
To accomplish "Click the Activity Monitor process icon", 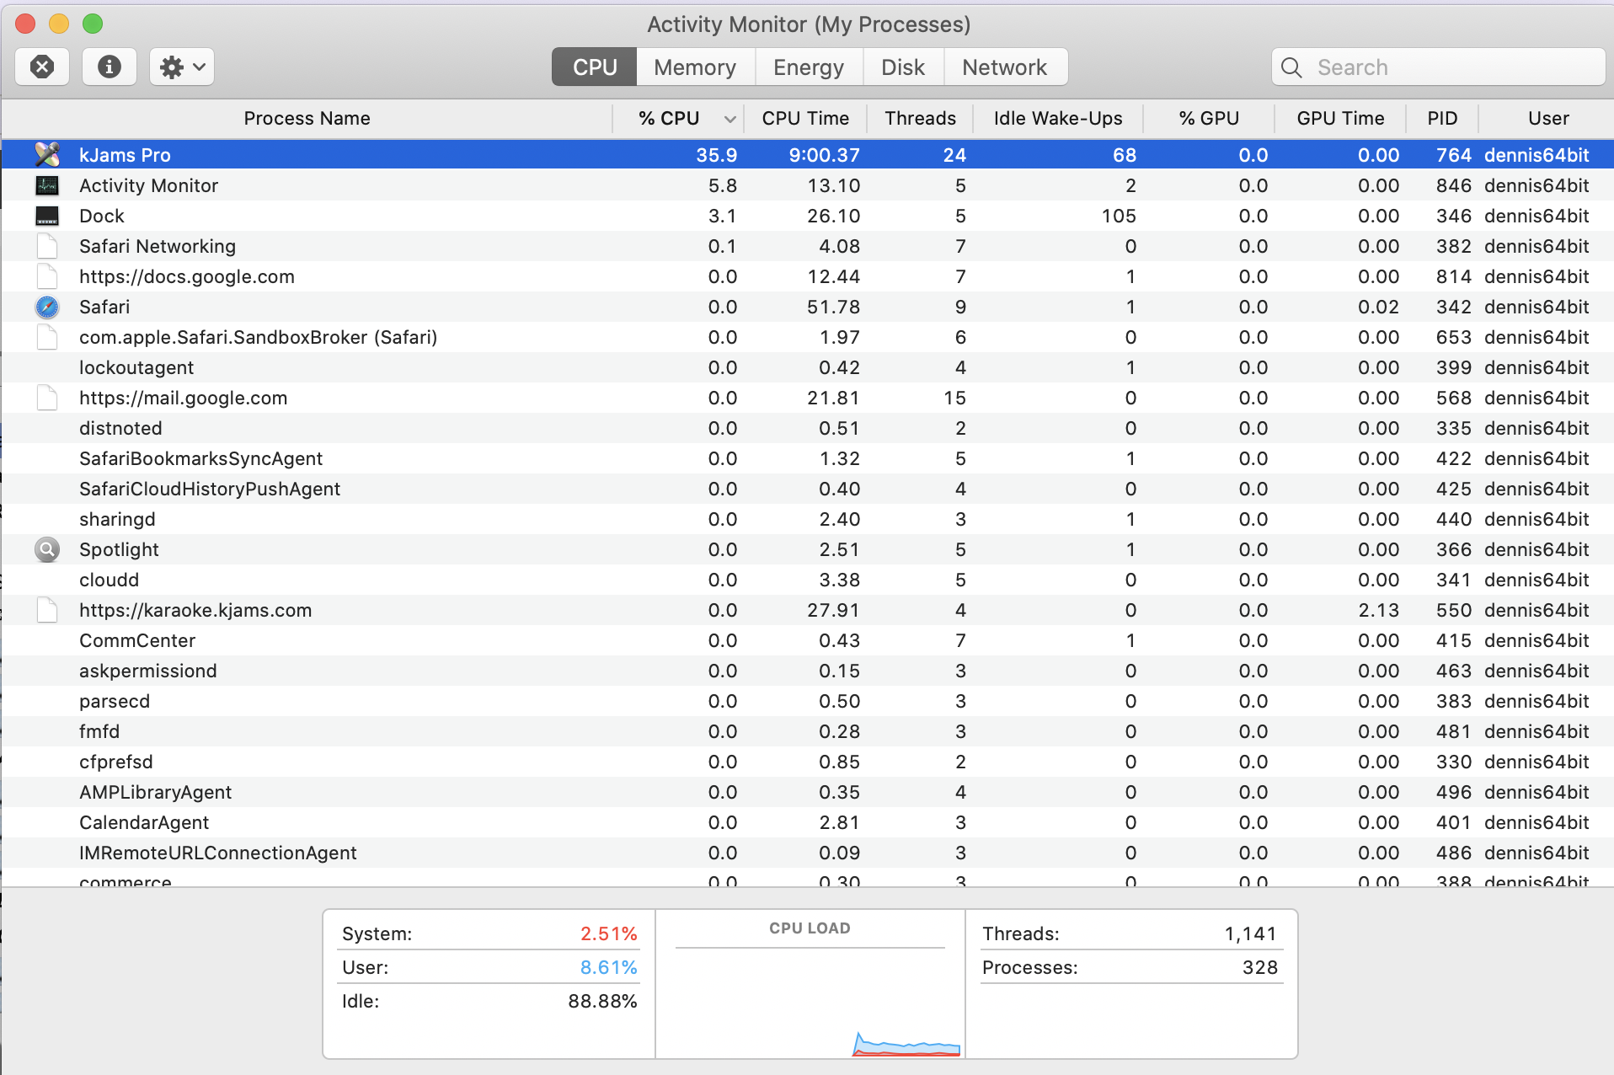I will (47, 185).
